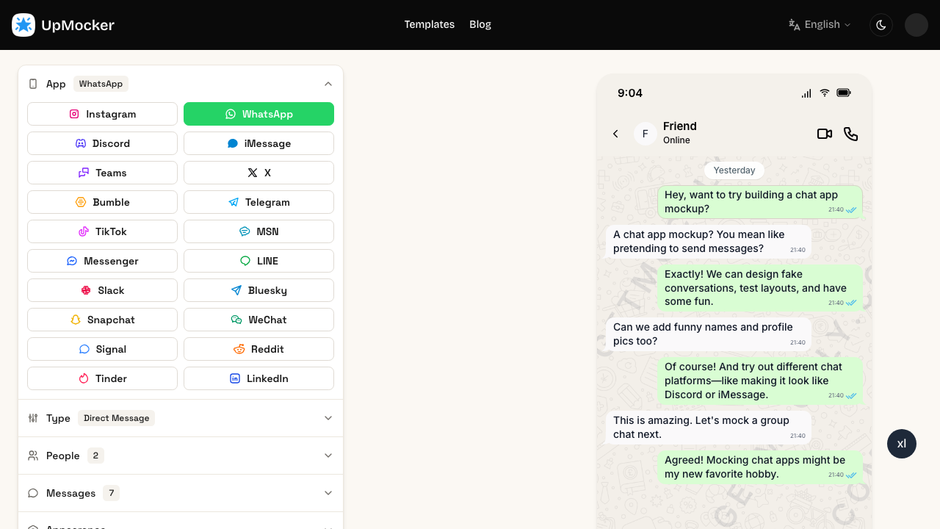Tap the phone call icon
Image resolution: width=940 pixels, height=529 pixels.
850,134
